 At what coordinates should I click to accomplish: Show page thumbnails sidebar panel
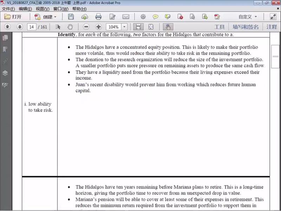coord(5,38)
